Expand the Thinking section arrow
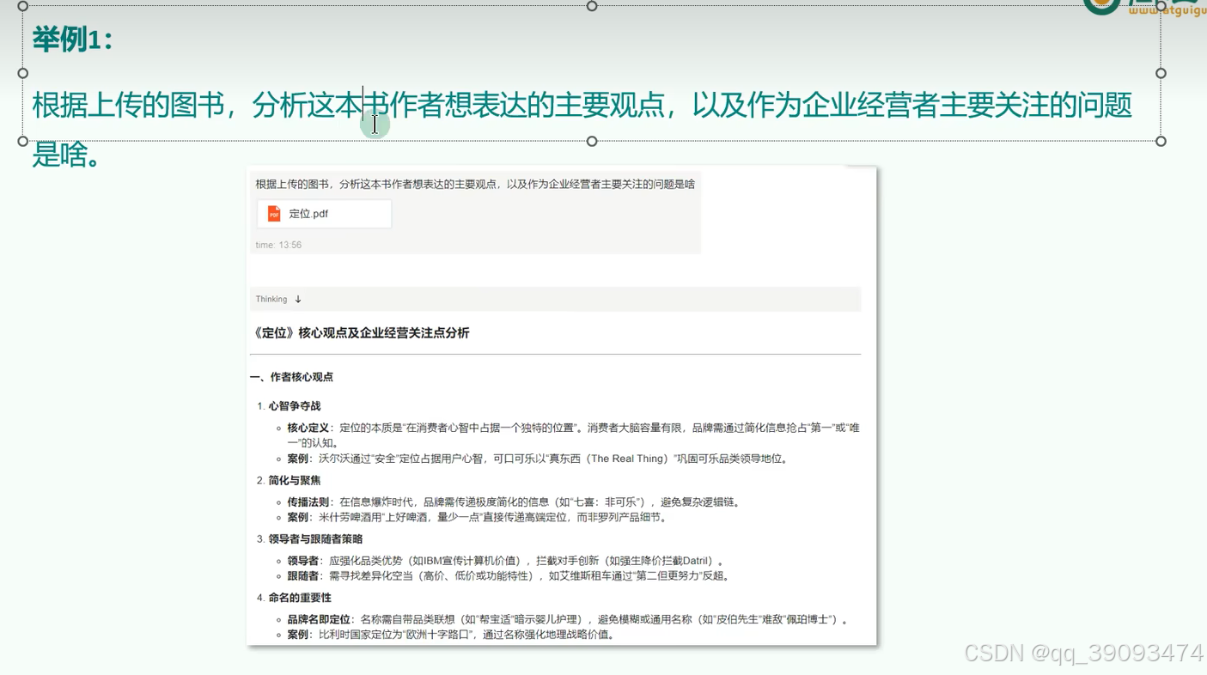Image resolution: width=1207 pixels, height=675 pixels. (298, 300)
